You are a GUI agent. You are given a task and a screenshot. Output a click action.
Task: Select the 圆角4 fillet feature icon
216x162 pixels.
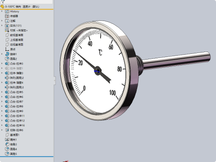pyautogui.click(x=7, y=149)
